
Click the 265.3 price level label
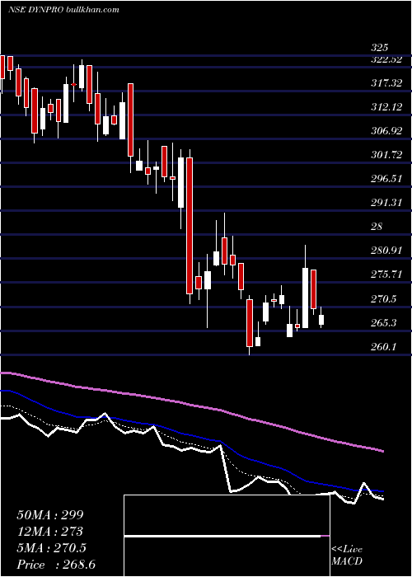pos(384,323)
